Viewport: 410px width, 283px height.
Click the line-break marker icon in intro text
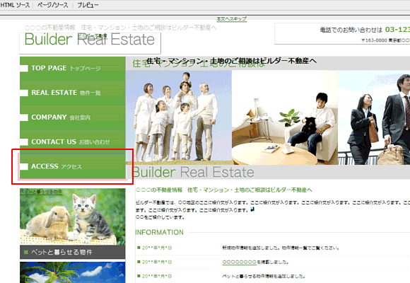[x=252, y=209]
